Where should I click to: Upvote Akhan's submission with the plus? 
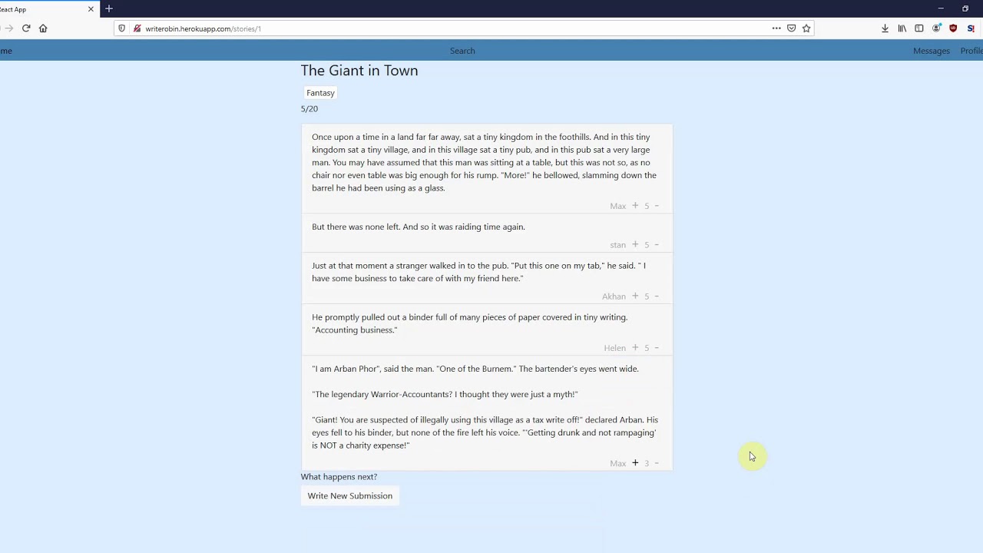(635, 296)
